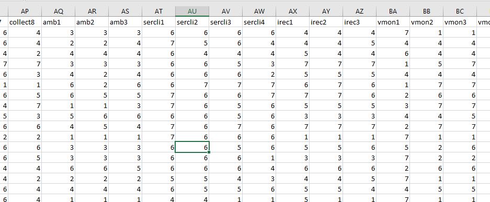Select the sercli2 header cell
The image size is (490, 202).
pyautogui.click(x=192, y=22)
